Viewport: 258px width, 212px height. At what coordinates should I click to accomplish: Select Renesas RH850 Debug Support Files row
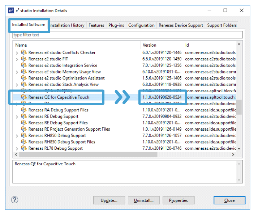(125, 142)
